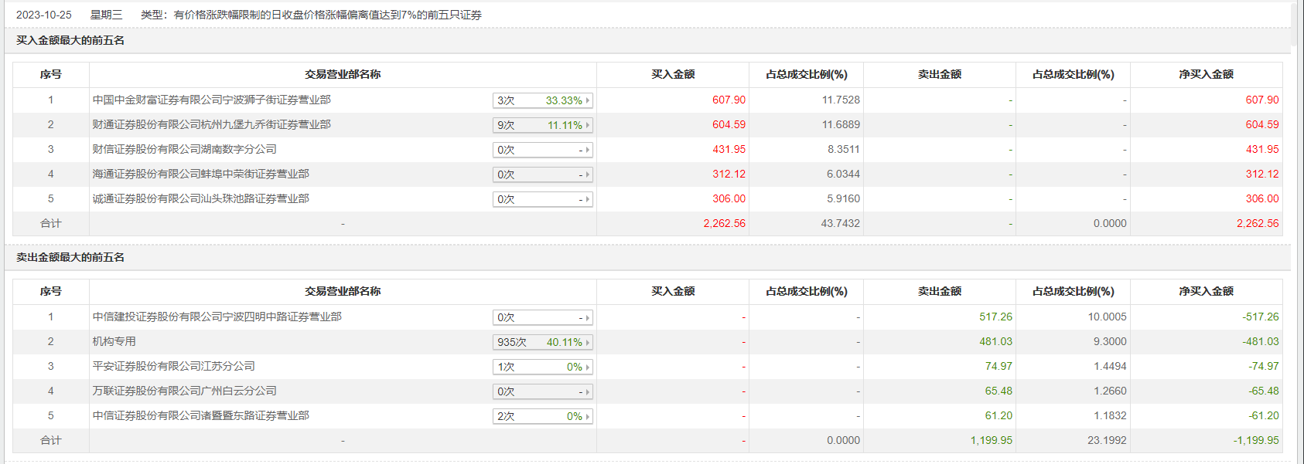Screen dimensions: 1304x464
Task: Expand the 1次 0% box for 平安证券江苏分公司
Action: (542, 367)
